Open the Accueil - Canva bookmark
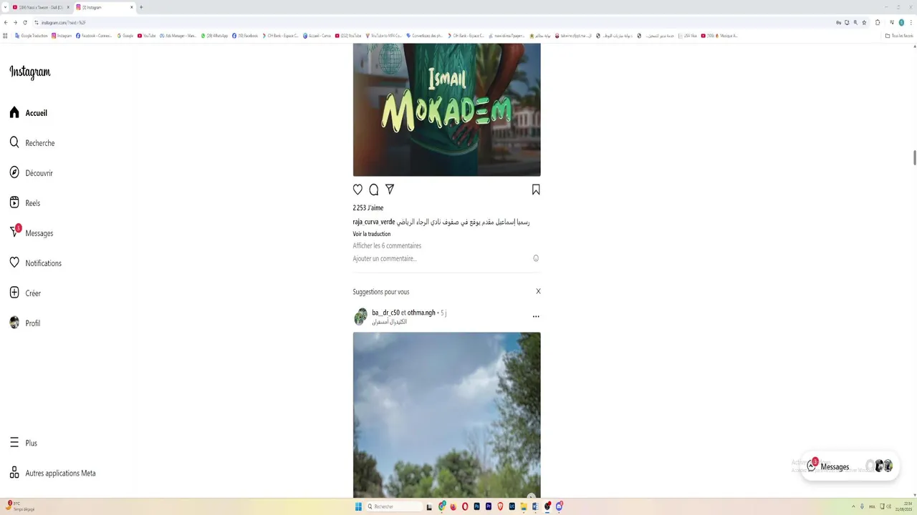917x515 pixels. [x=317, y=36]
